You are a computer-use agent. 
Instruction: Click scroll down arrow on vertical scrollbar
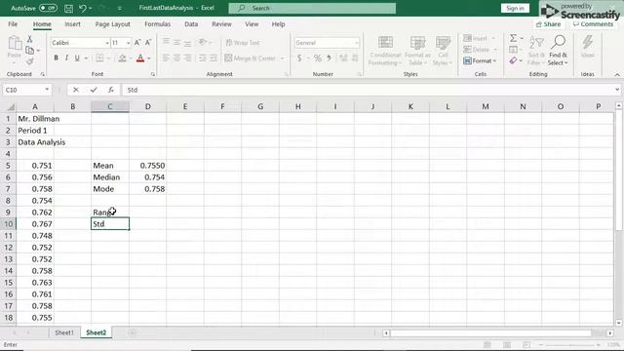[618, 323]
